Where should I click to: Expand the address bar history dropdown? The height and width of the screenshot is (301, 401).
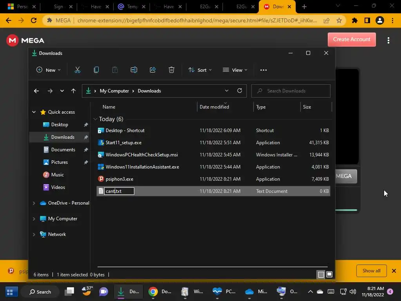point(227,91)
